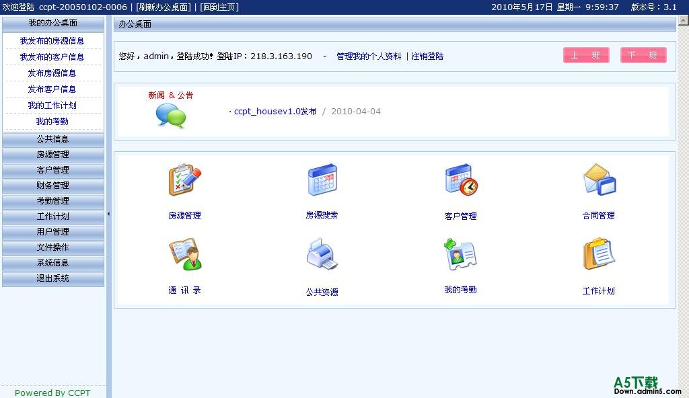
Task: Click the 合同管理 text label
Action: 598,216
